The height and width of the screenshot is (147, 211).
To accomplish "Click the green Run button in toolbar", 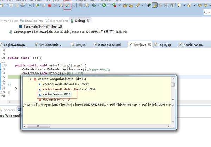I will click(x=104, y=5).
